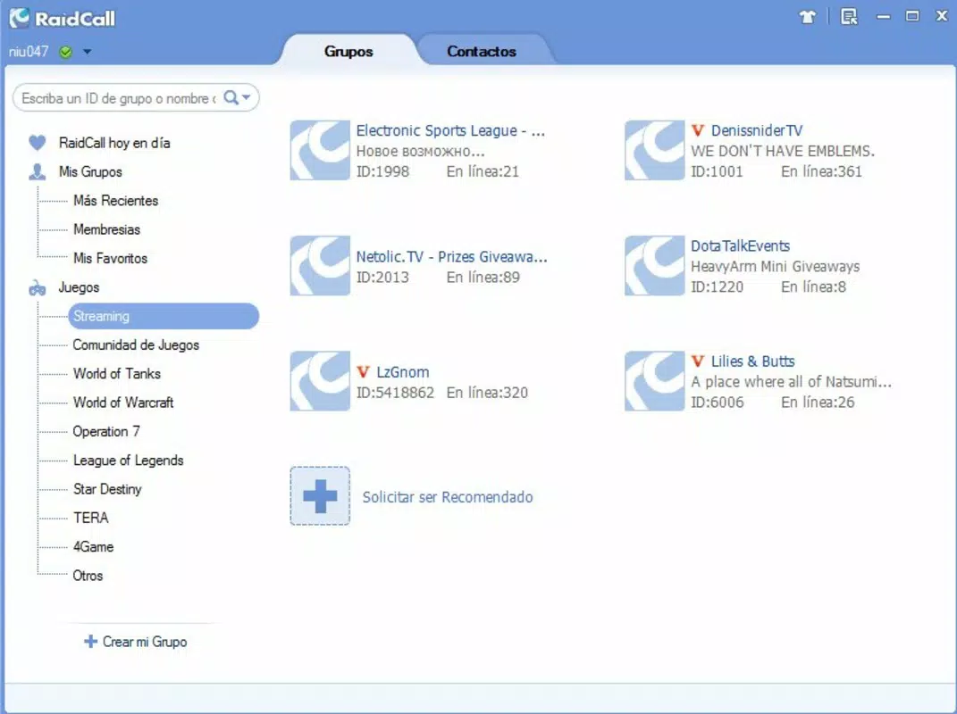Click the green online status icon
Image resolution: width=957 pixels, height=714 pixels.
pos(65,52)
